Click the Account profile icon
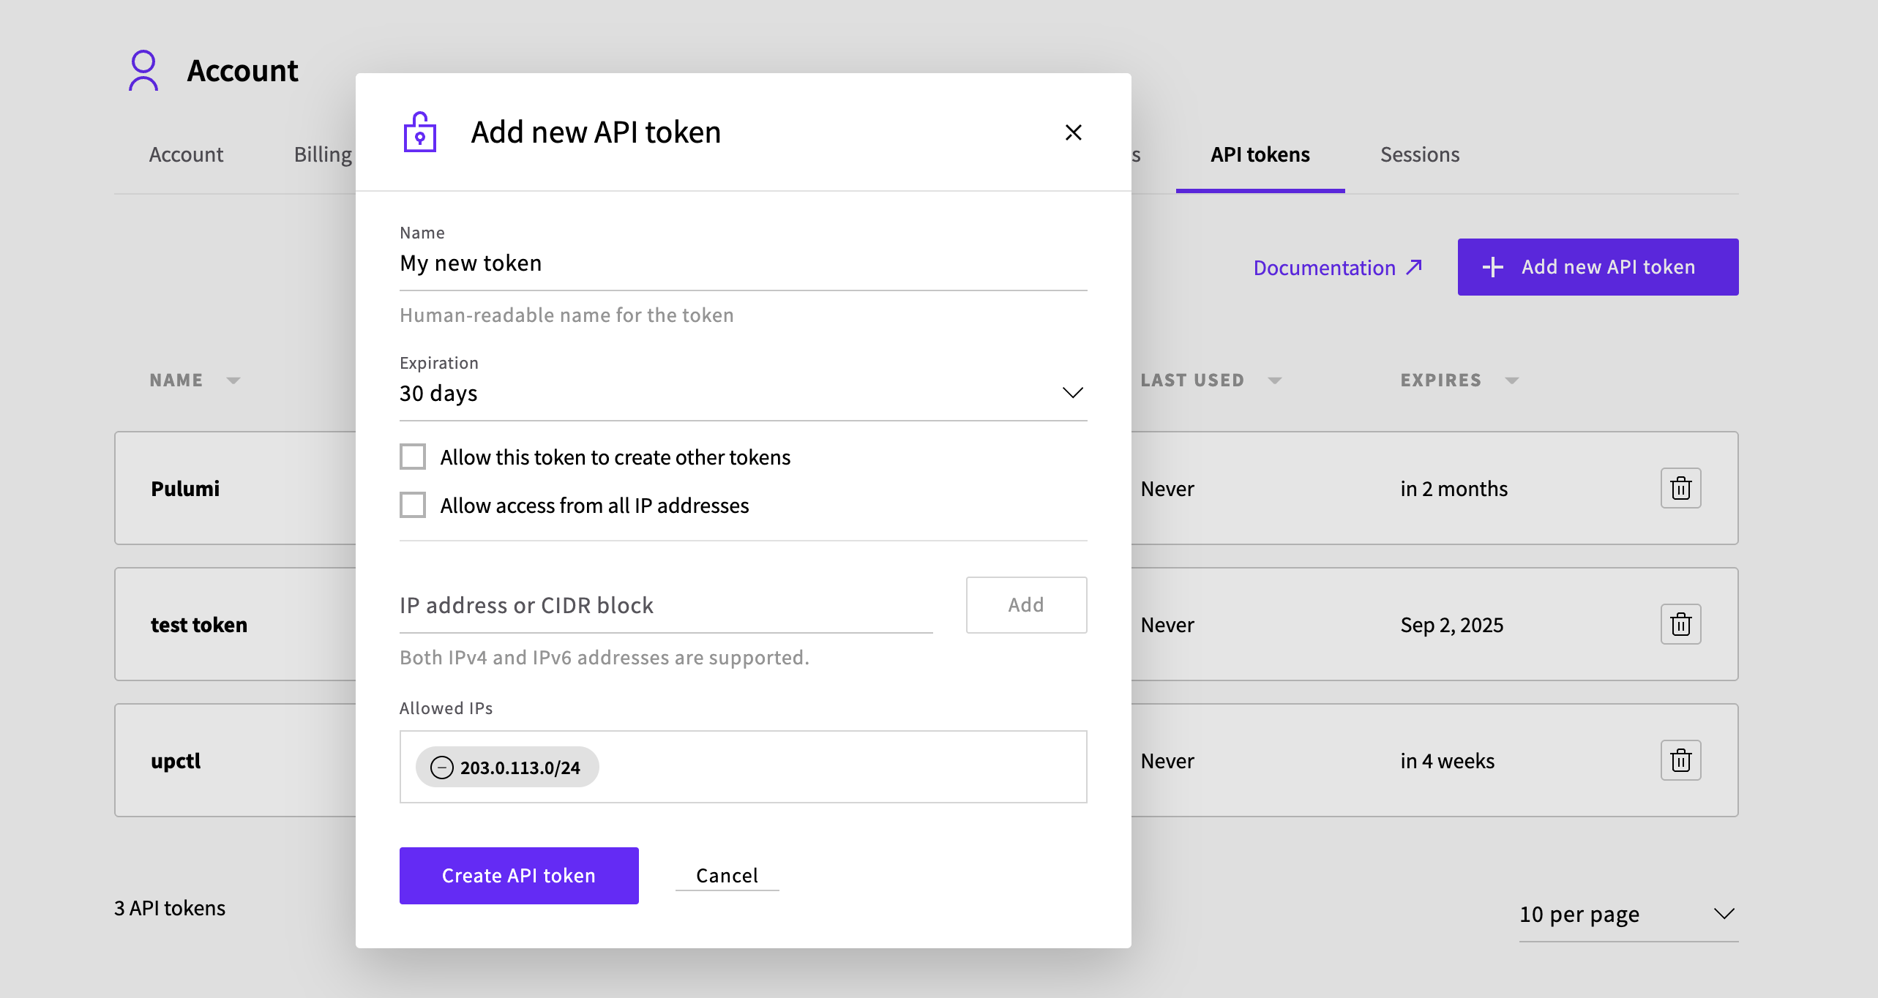Viewport: 1878px width, 998px height. (x=143, y=71)
